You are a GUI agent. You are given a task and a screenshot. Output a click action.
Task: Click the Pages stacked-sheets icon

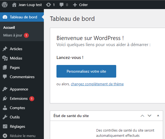point(5,67)
